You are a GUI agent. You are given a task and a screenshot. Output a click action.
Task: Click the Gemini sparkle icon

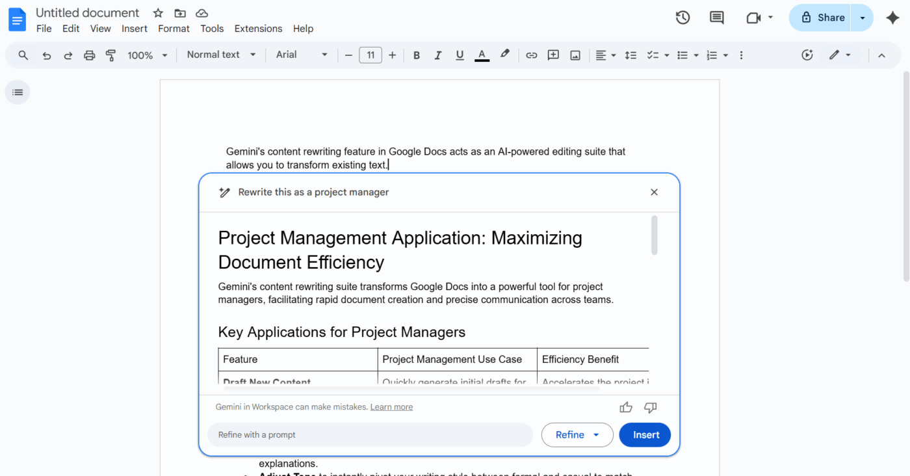pos(892,18)
